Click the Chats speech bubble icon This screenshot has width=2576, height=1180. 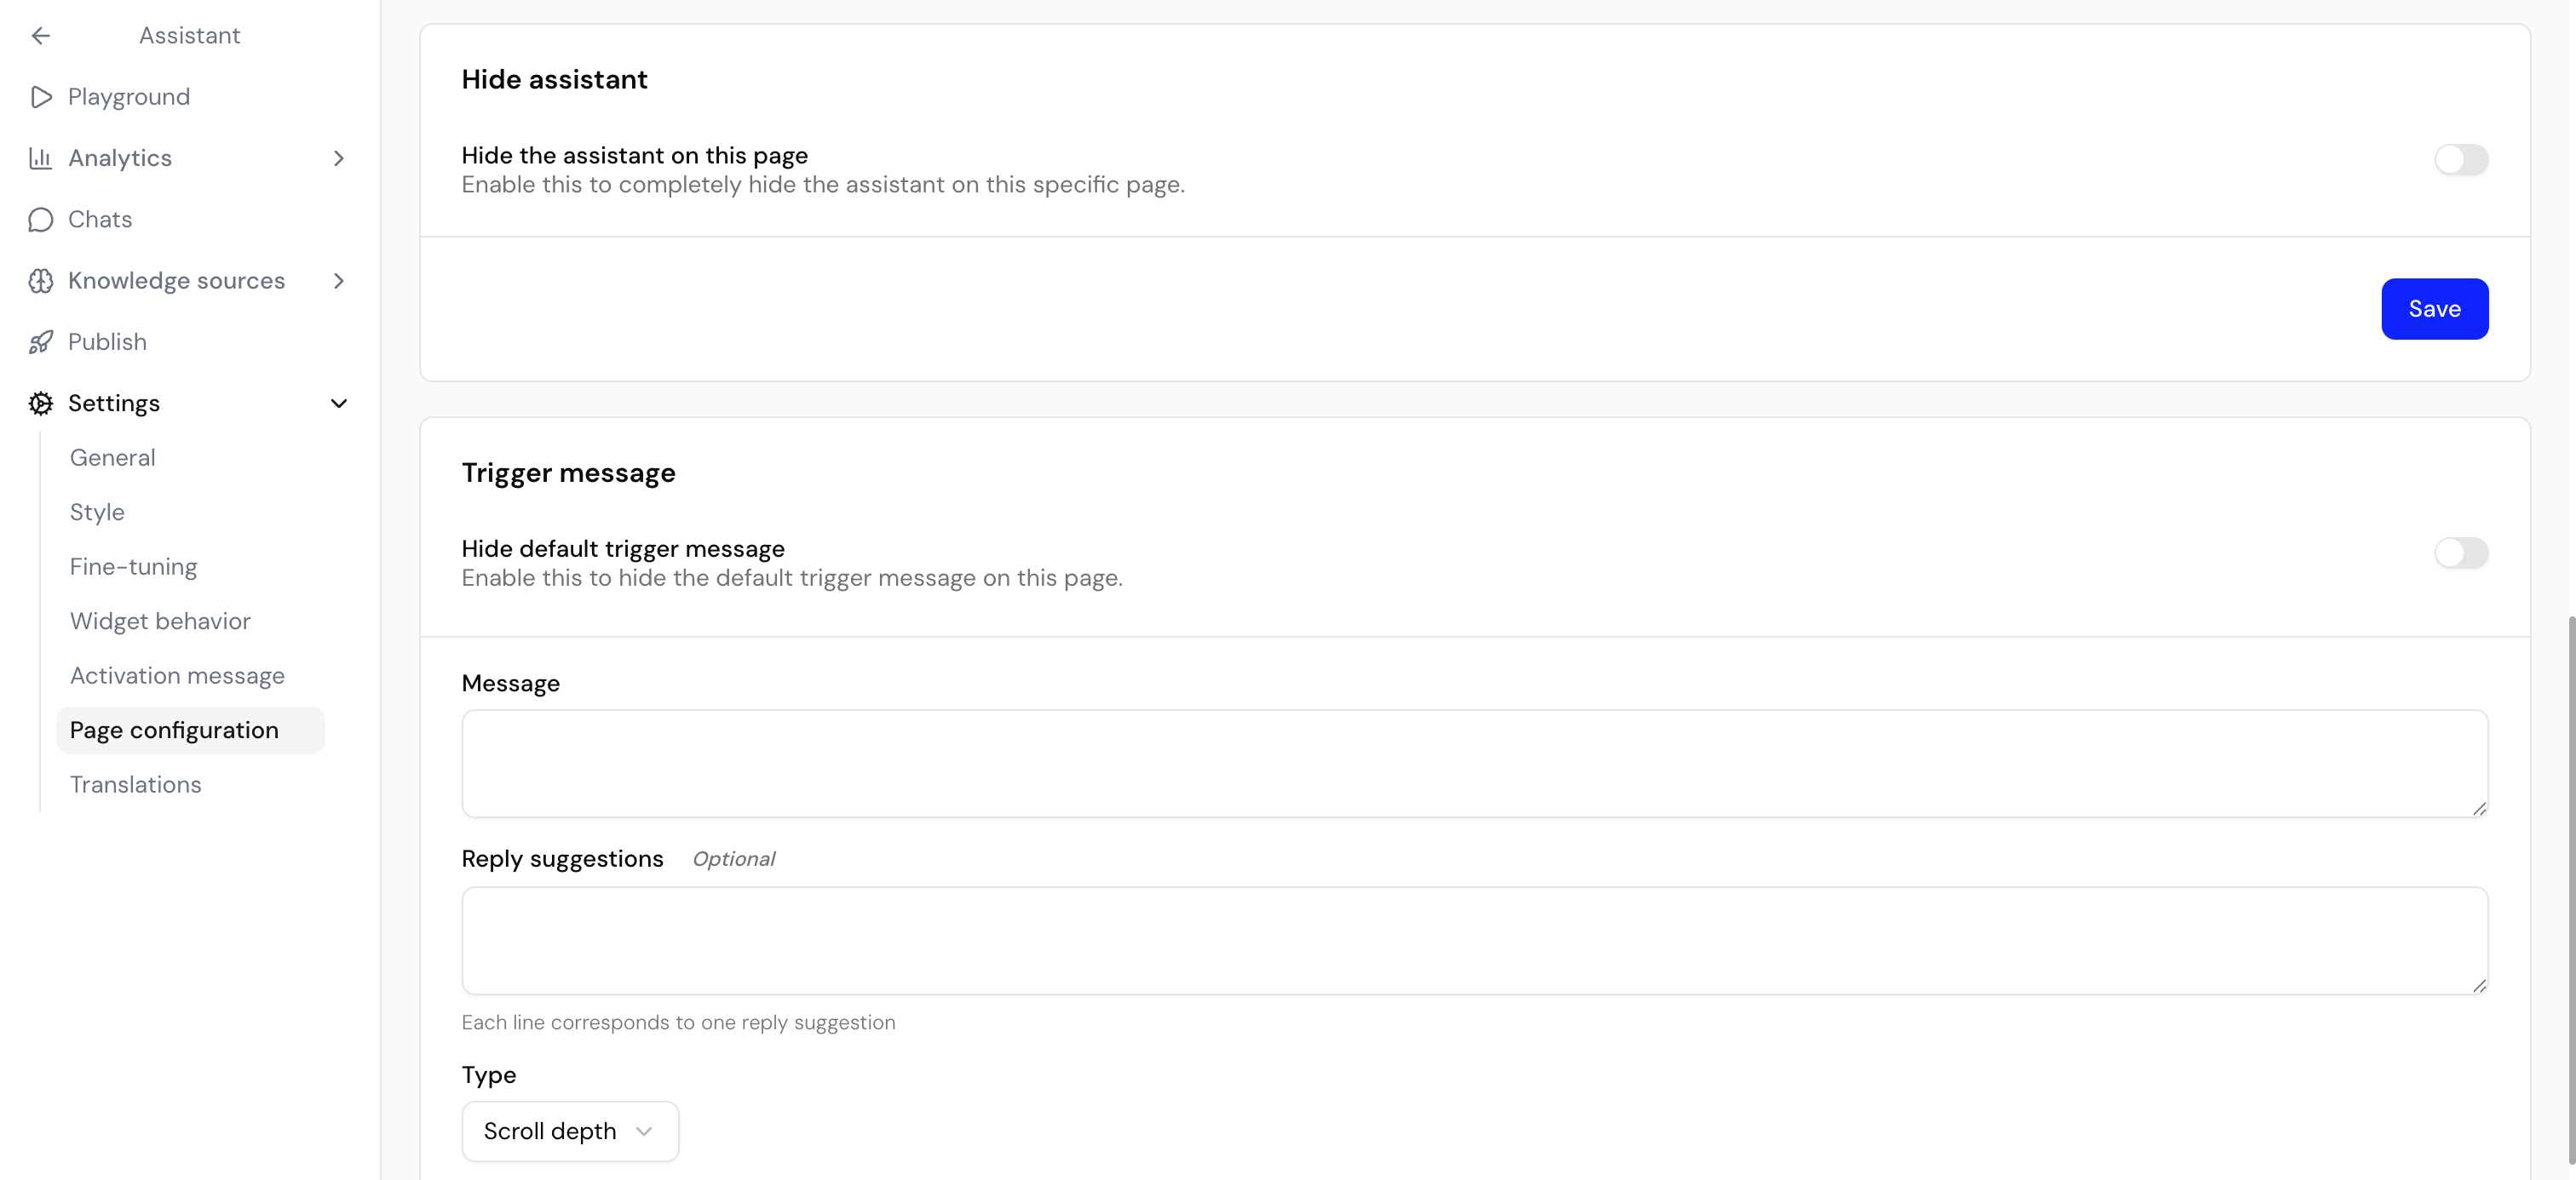coord(41,220)
